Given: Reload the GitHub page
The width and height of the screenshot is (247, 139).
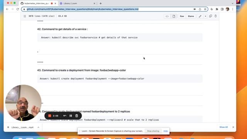Looking at the screenshot, I should click(x=18, y=9).
